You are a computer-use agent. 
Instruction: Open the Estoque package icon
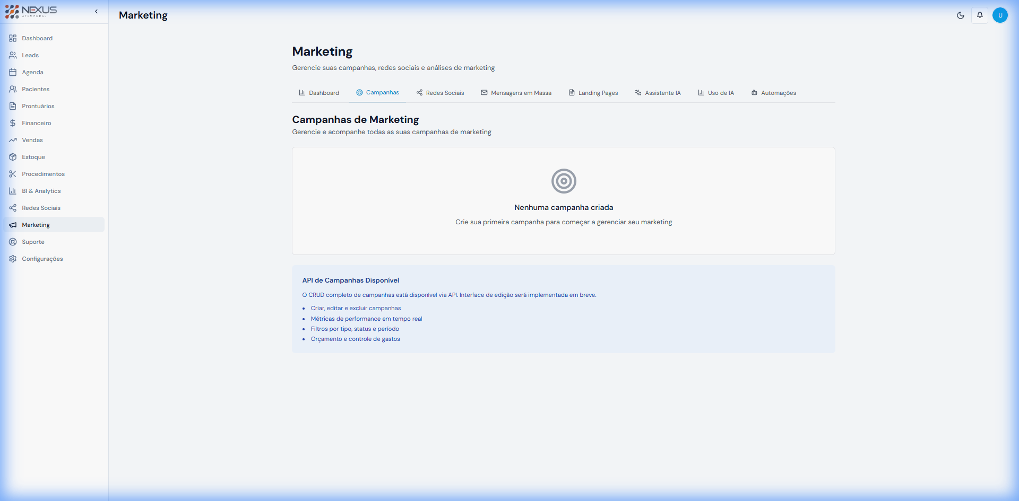tap(13, 157)
